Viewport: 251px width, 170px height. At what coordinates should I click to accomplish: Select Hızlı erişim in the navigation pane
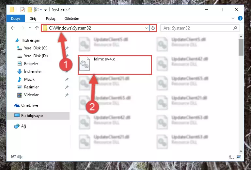[x=27, y=40]
